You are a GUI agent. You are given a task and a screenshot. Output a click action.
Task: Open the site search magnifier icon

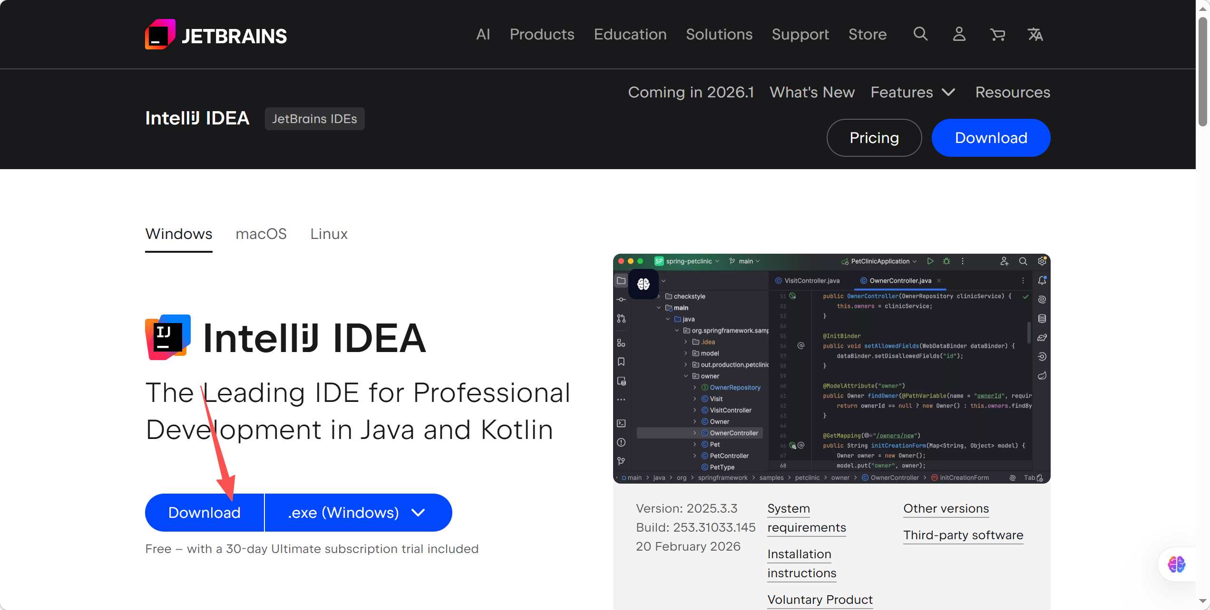point(920,34)
